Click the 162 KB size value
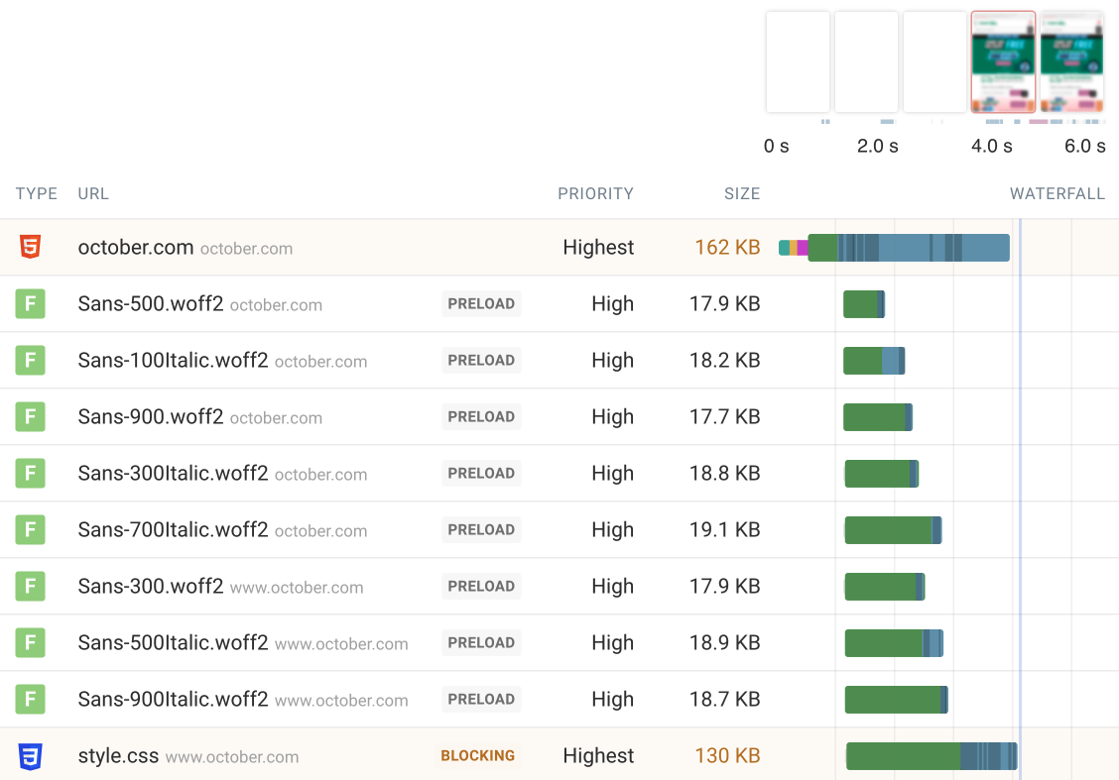This screenshot has height=780, width=1119. 727,248
